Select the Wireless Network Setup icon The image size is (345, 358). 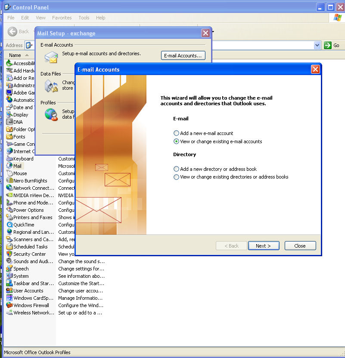[x=9, y=313]
